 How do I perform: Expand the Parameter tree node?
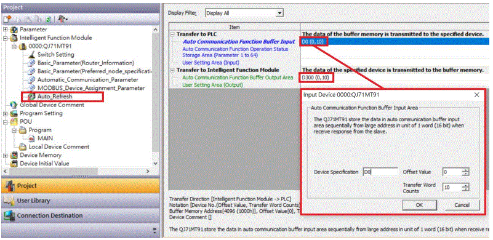pos(6,30)
